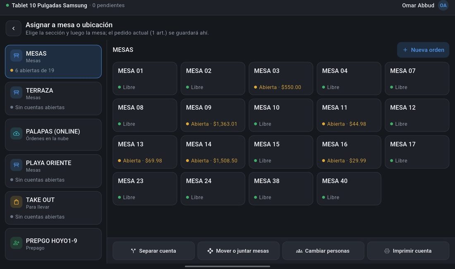This screenshot has height=269, width=455.
Task: Print with Imprimir cuenta
Action: coord(408,251)
